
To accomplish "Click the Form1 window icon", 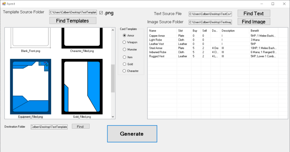I will tap(4, 3).
